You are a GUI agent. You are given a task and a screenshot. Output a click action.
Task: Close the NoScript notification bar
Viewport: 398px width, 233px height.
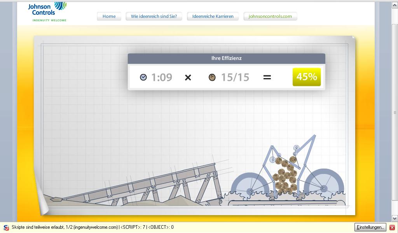[392, 227]
